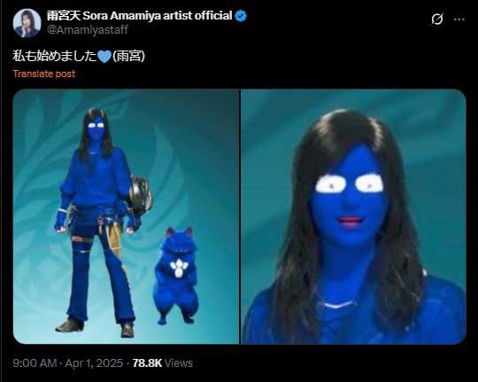
Task: Click the blue verified checkmark badge
Action: [x=241, y=16]
